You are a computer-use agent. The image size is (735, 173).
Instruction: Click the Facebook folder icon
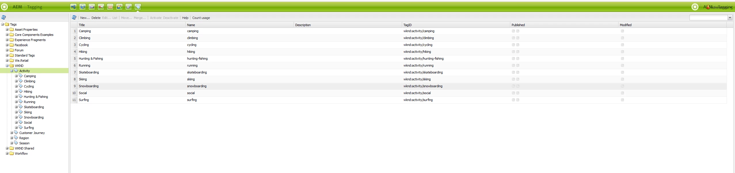(12, 45)
